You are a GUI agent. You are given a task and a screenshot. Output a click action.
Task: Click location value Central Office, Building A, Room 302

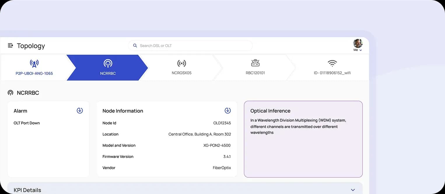200,134
